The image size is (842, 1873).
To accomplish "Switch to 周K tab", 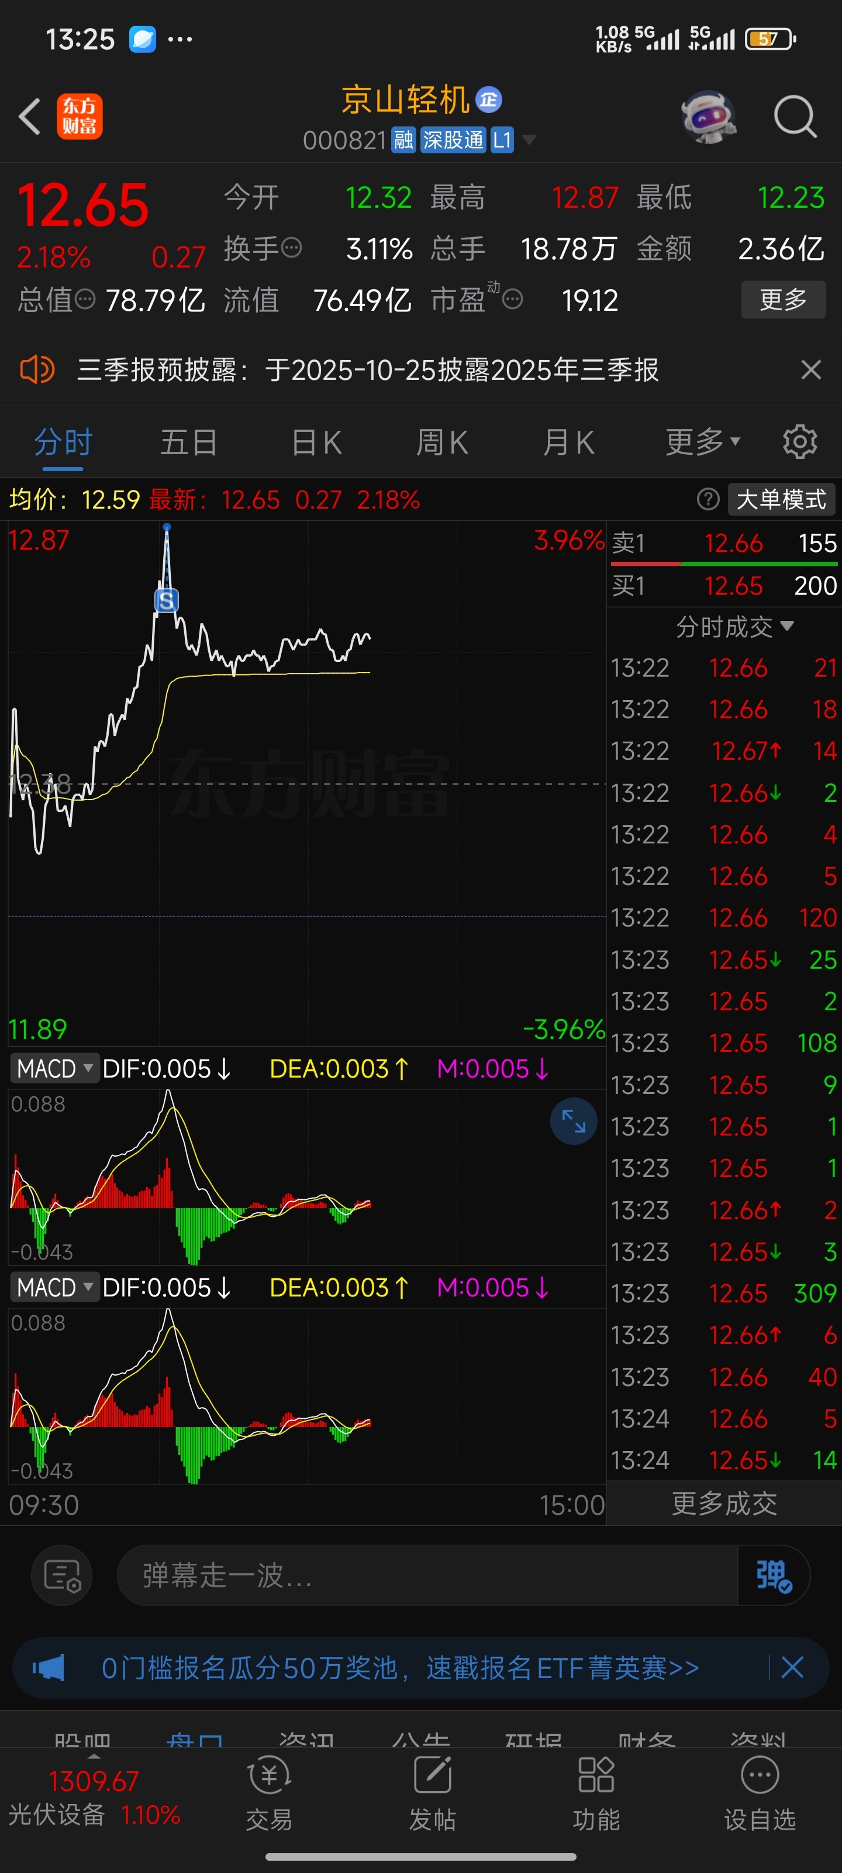I will (x=441, y=441).
